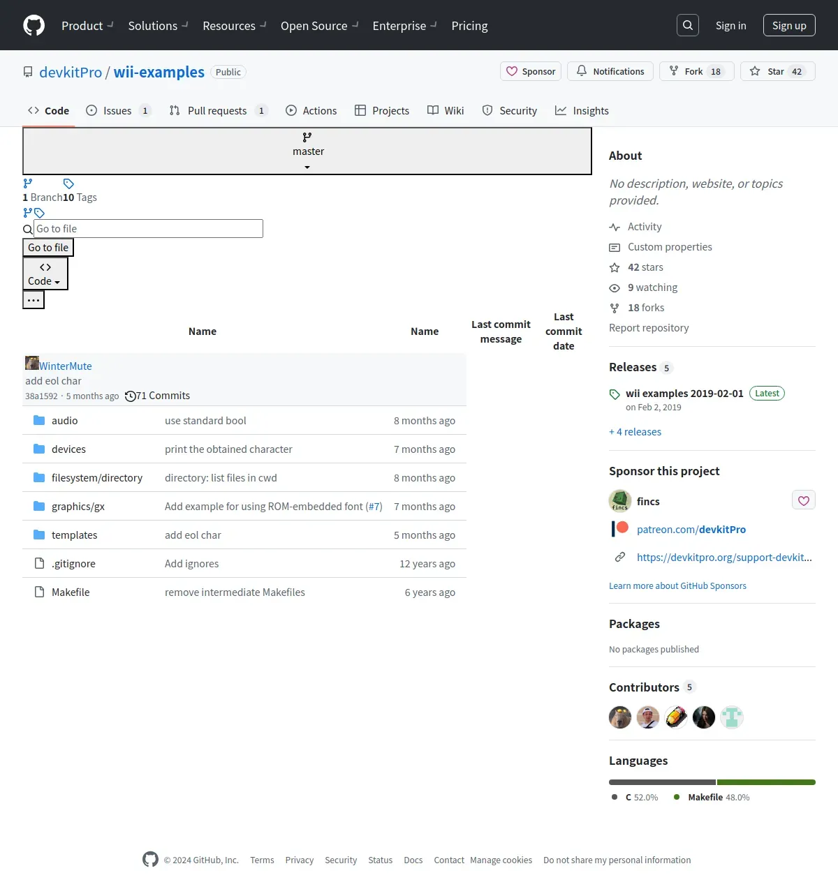Open the Pull requests tab
Image resolution: width=838 pixels, height=896 pixels.
(x=218, y=110)
